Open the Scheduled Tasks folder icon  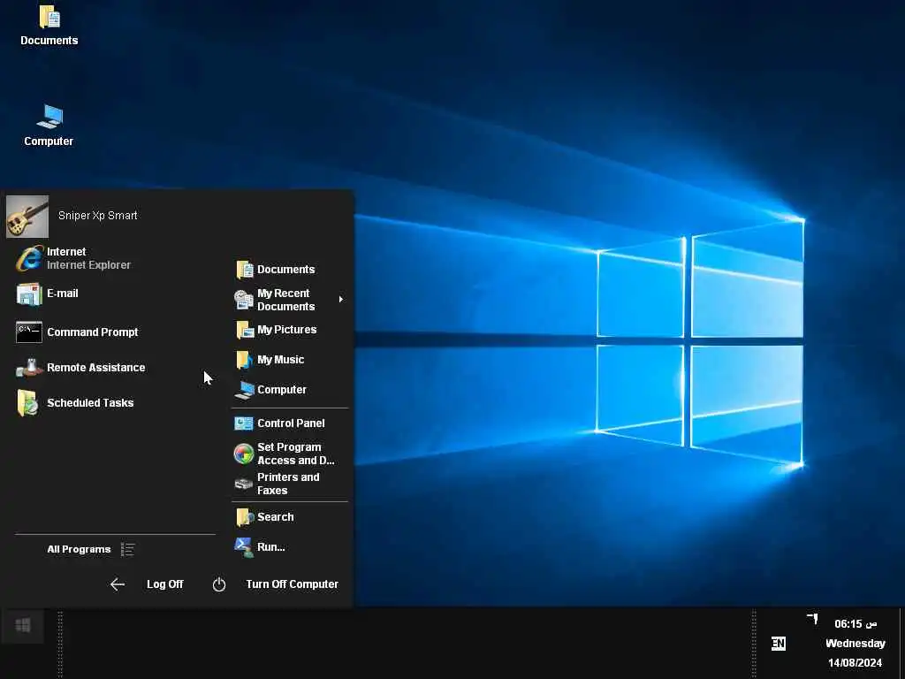(x=27, y=402)
